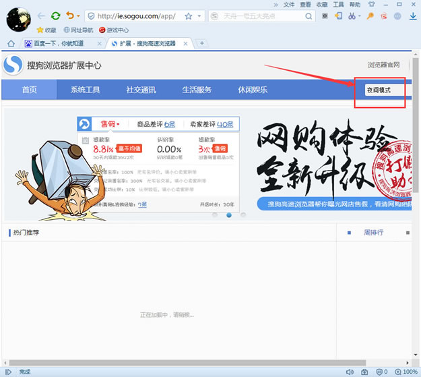The height and width of the screenshot is (377, 421).
Task: Click the small square extension icon
Action: pos(325,16)
